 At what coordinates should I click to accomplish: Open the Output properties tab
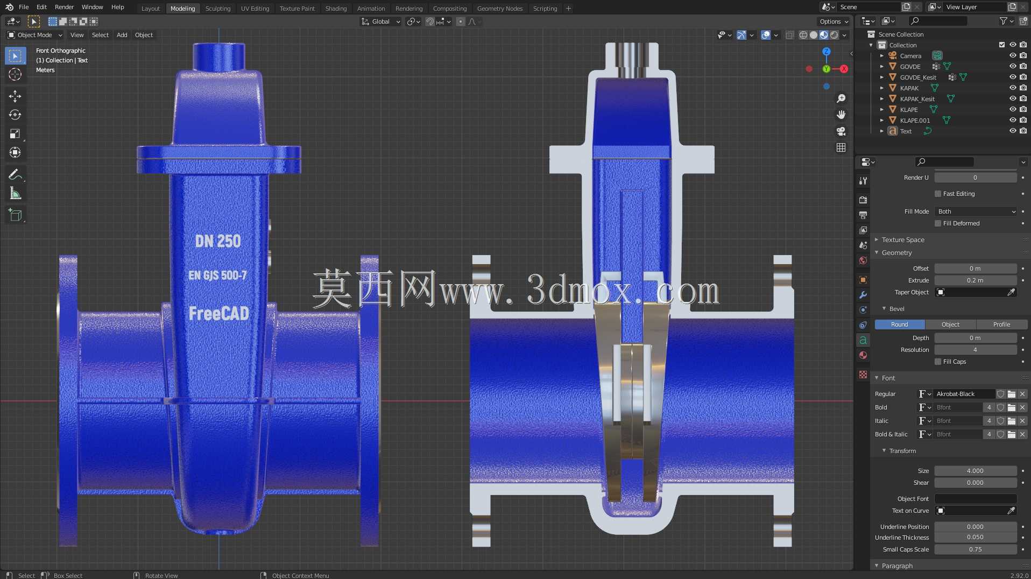click(x=863, y=215)
